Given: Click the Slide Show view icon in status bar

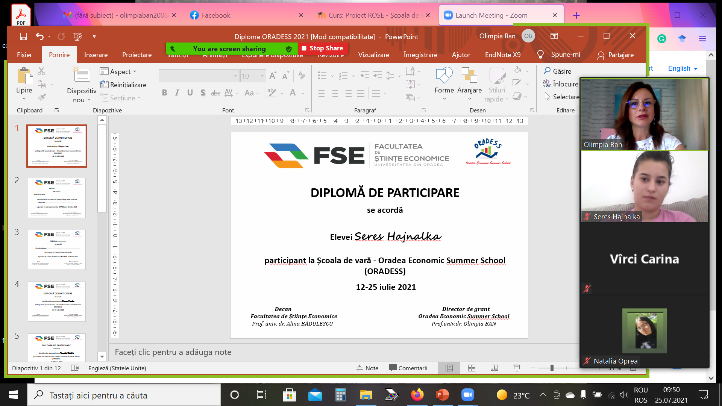Looking at the screenshot, I should pos(517,368).
